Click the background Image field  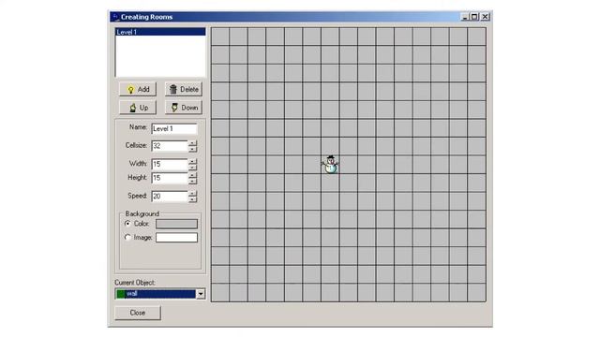tap(176, 238)
